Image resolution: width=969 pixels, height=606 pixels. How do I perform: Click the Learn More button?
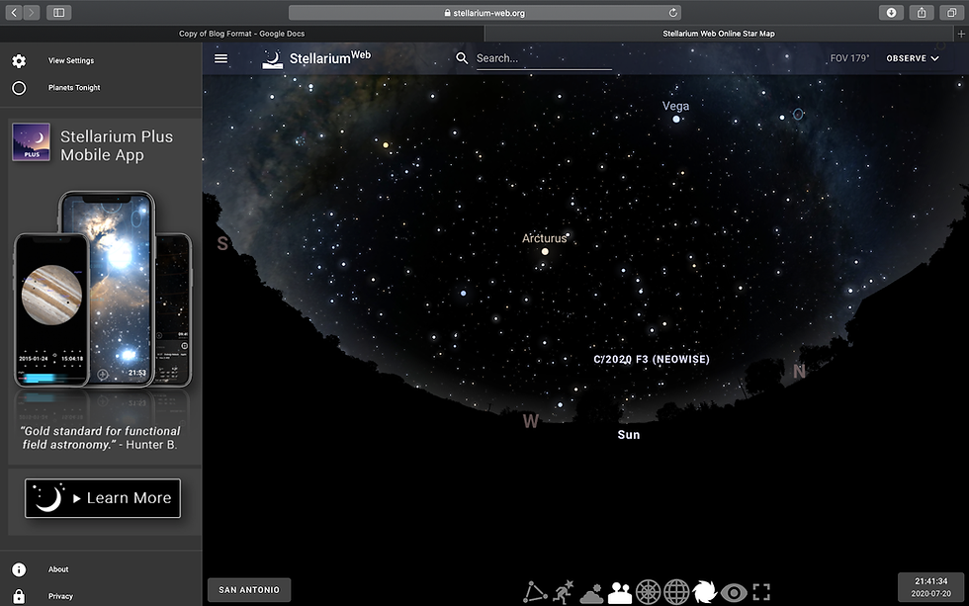tap(103, 498)
